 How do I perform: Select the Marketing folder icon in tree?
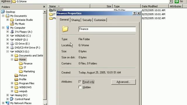click(21, 71)
